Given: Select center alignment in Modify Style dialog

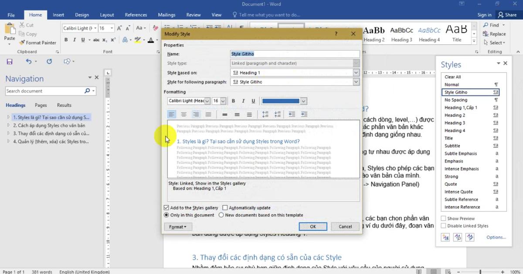Looking at the screenshot, I should [x=184, y=114].
